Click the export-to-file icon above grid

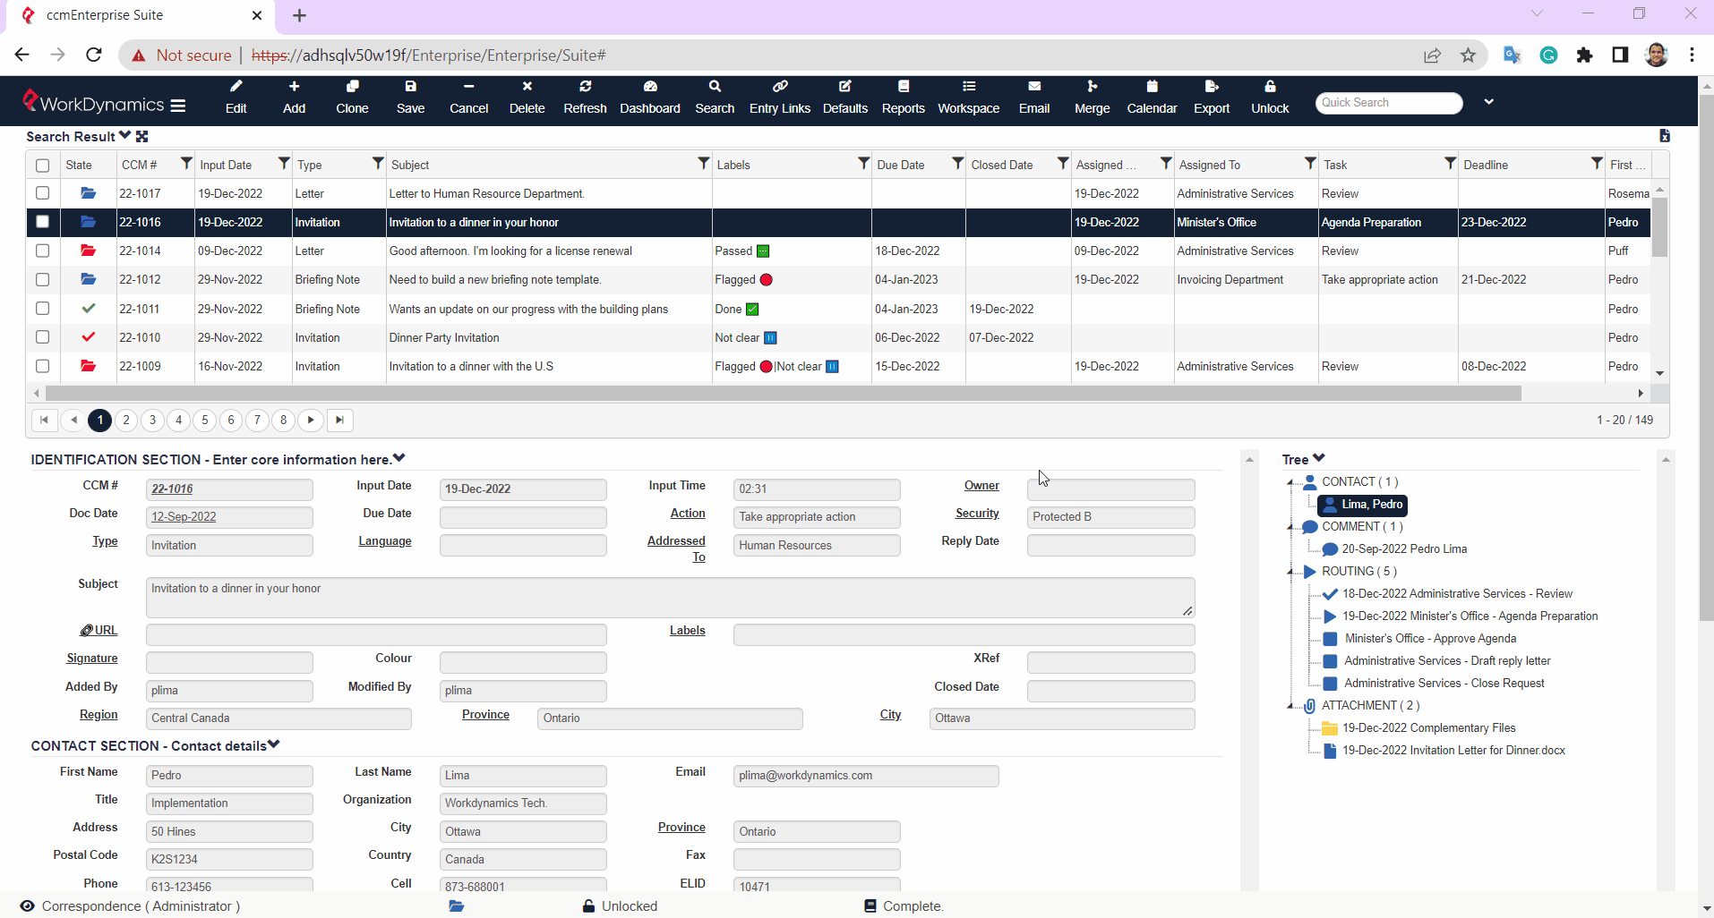coord(1665,136)
